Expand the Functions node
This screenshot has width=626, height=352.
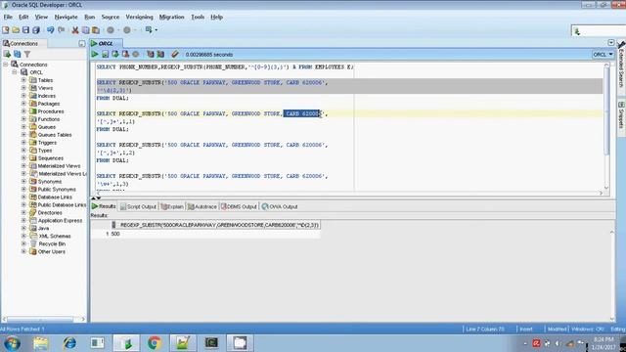[x=23, y=119]
